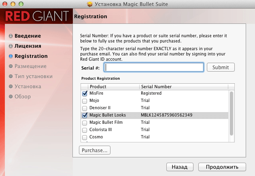Click the Serial Number column header

[x=184, y=87]
